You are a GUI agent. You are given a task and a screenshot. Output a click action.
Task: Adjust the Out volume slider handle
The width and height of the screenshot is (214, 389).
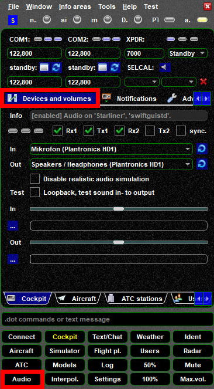pyautogui.click(x=119, y=242)
